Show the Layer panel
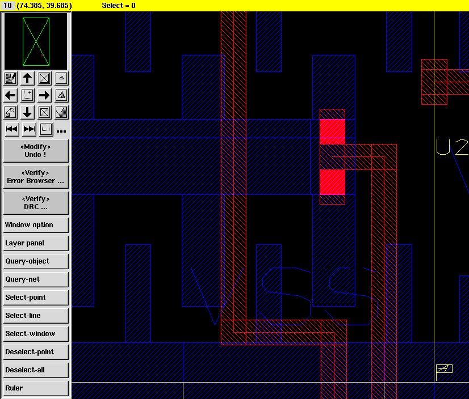Viewport: 469px width, 399px height. (36, 243)
